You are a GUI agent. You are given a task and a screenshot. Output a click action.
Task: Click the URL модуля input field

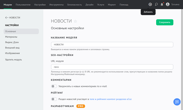coord(112,67)
